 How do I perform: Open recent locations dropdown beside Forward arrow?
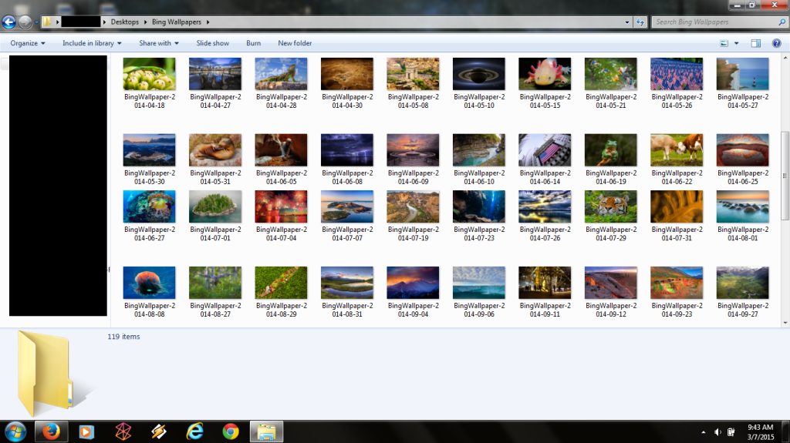[36, 22]
